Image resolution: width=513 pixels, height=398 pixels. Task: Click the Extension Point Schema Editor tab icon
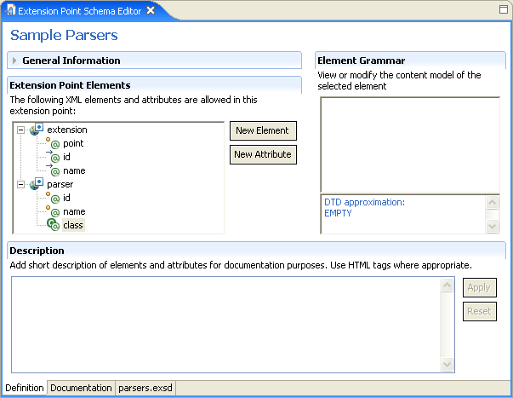10,10
